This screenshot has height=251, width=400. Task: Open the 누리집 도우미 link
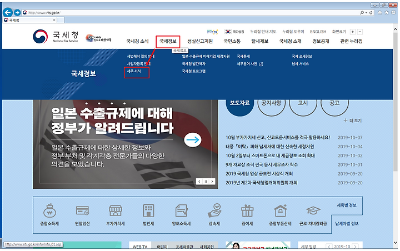[293, 32]
